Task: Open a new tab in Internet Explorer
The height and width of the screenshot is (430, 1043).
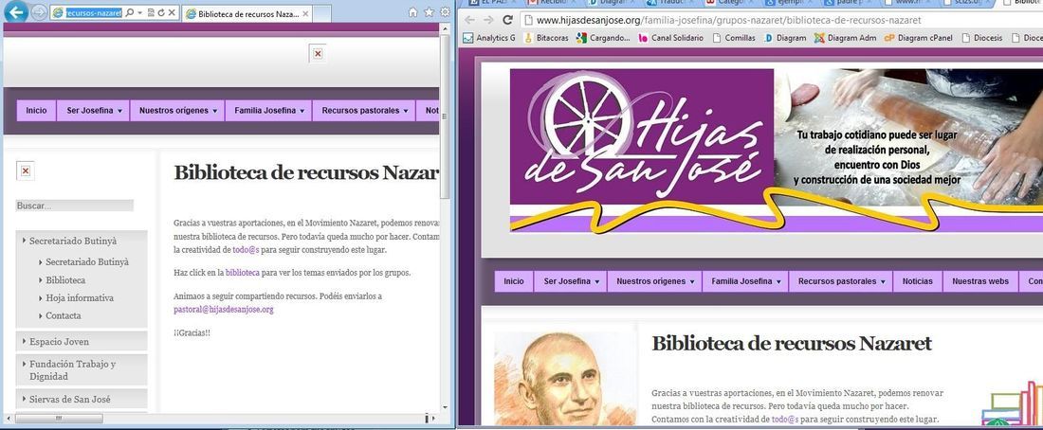Action: pyautogui.click(x=322, y=13)
